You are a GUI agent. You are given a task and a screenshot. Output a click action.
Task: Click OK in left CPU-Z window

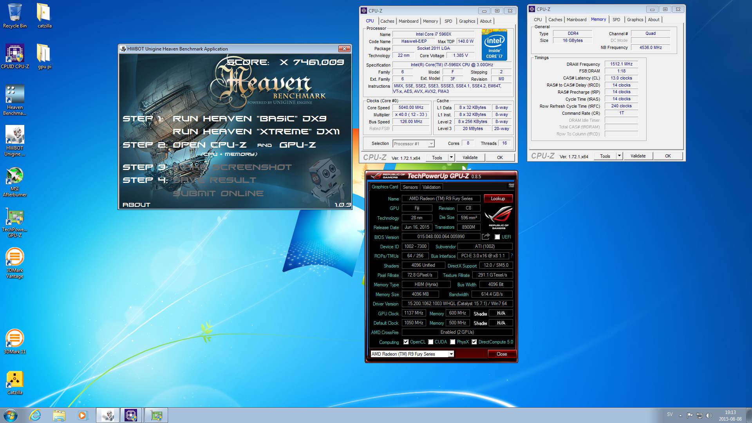point(500,157)
